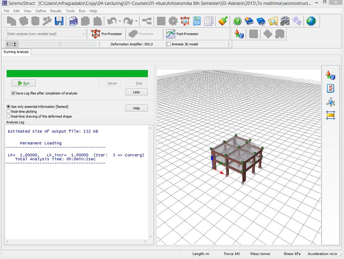Select the Real-time plotting radio button
344x259 pixels.
pos(8,112)
